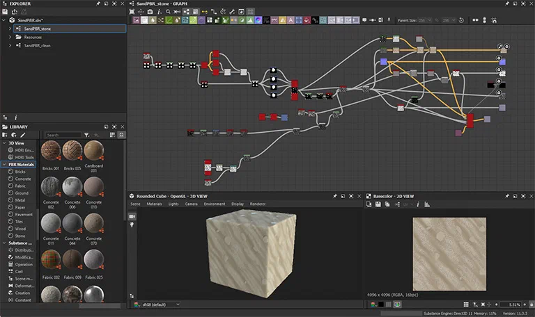Toggle tiling grid icon in 2D View footer
The image size is (535, 317).
466,304
